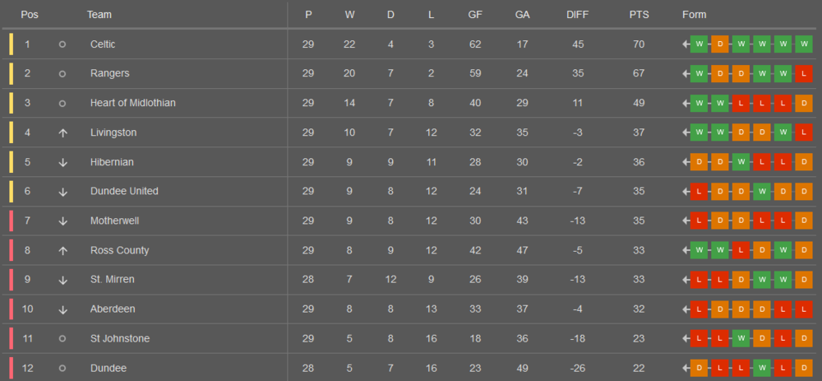The width and height of the screenshot is (822, 381).
Task: Click Livingston's up arrow movement icon
Action: point(62,132)
